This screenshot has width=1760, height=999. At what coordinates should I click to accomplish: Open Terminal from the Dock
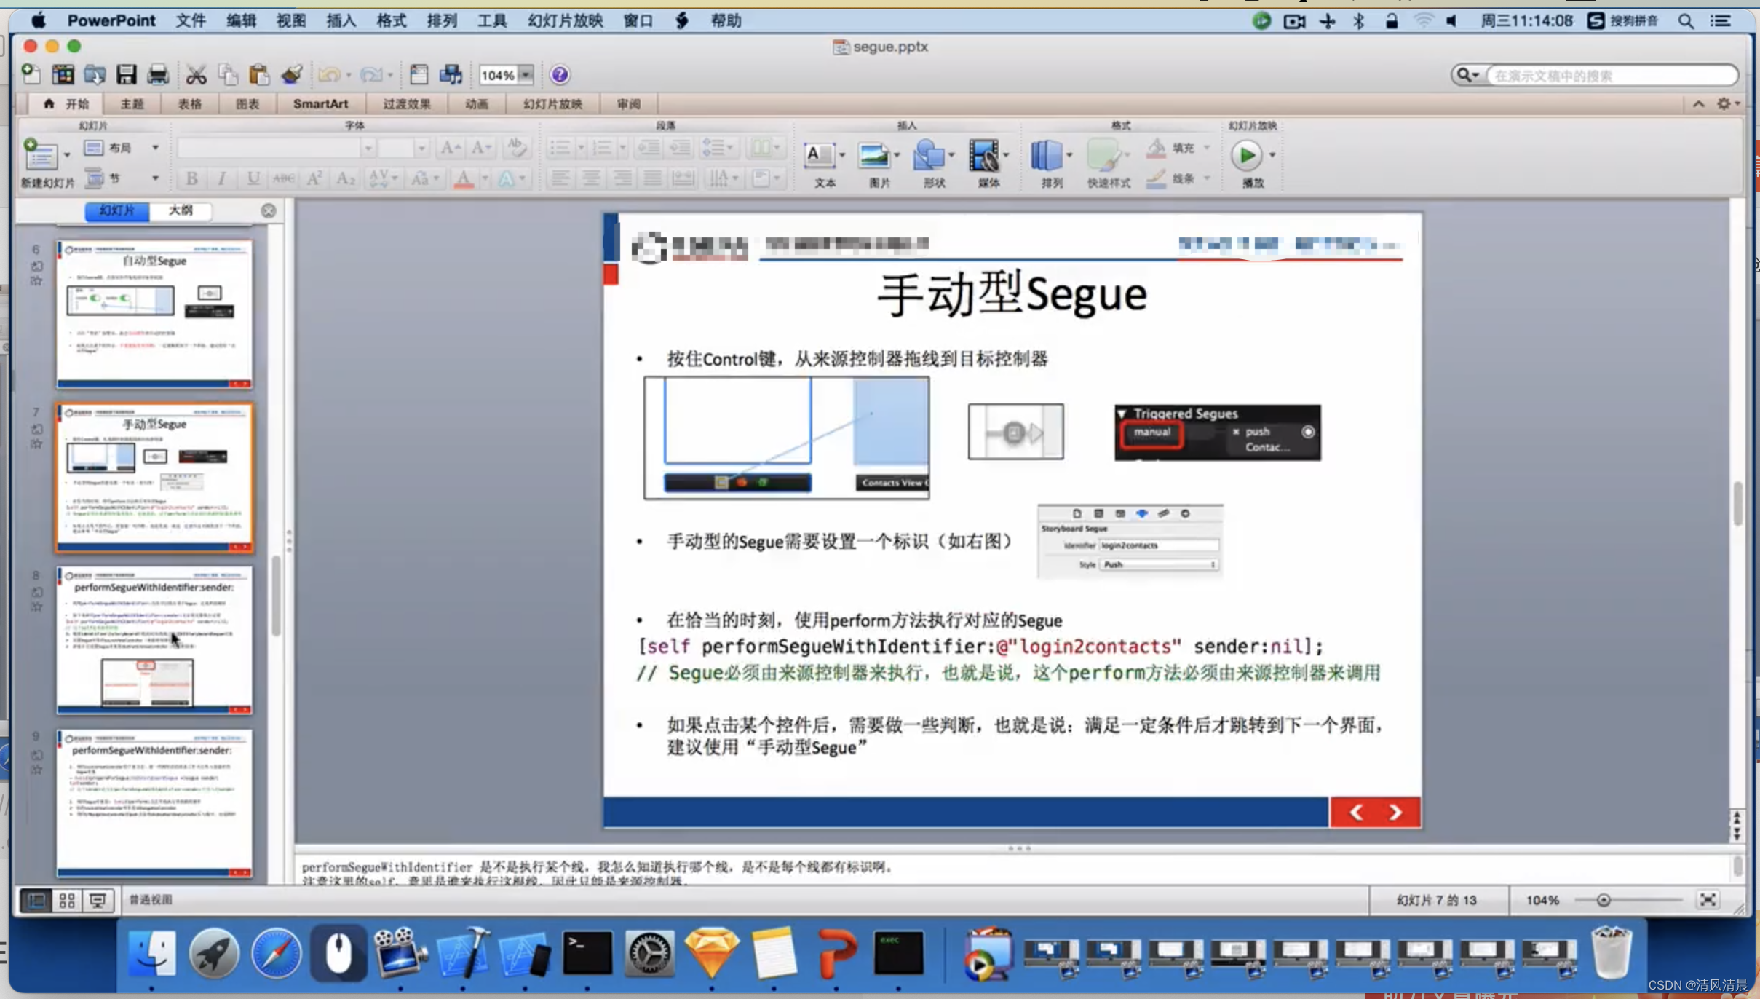pyautogui.click(x=587, y=952)
